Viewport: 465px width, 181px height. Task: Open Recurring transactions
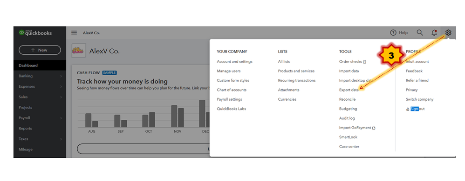[x=297, y=80]
